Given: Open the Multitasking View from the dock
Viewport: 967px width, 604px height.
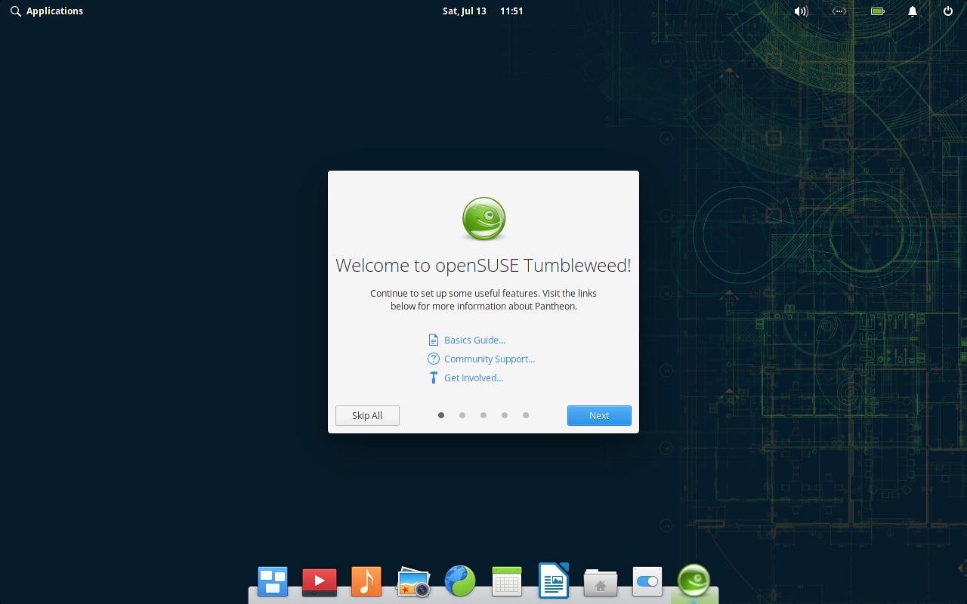Looking at the screenshot, I should click(272, 581).
